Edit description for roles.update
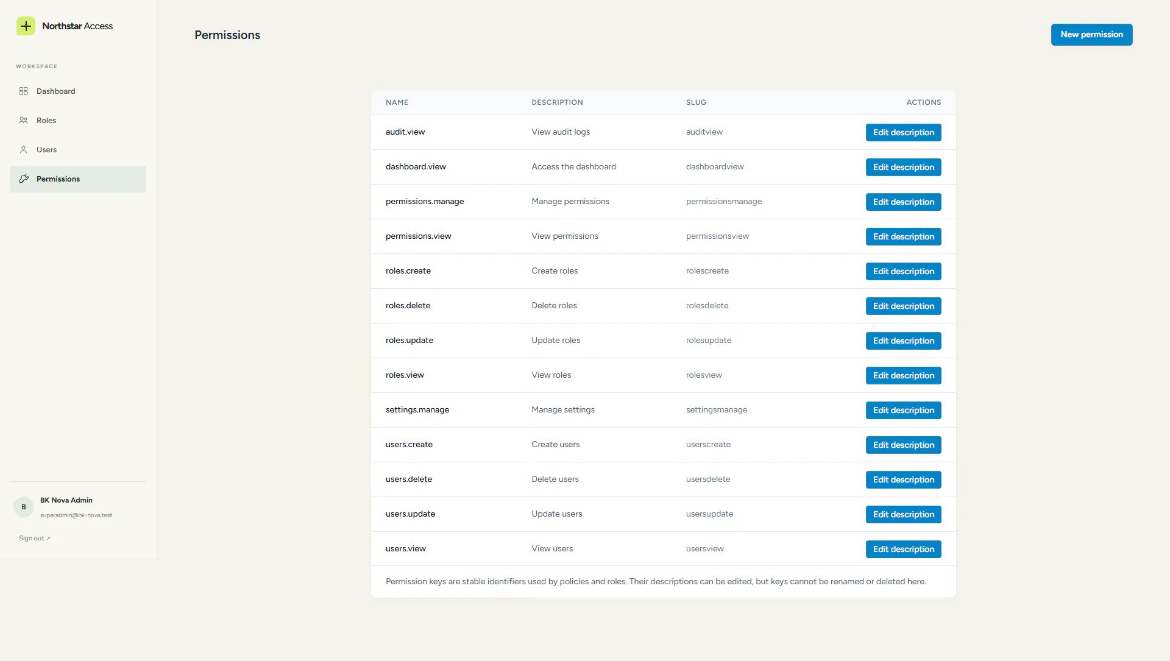 pos(903,341)
